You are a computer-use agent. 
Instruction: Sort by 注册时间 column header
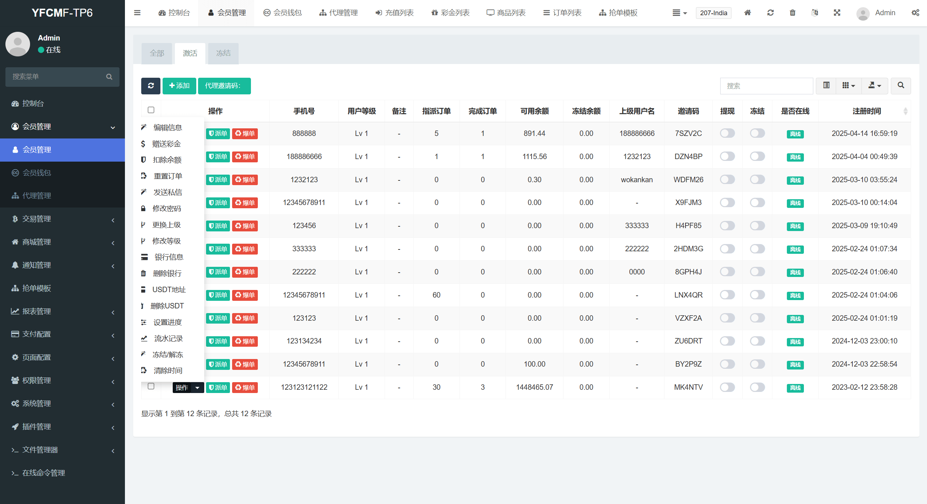[866, 111]
